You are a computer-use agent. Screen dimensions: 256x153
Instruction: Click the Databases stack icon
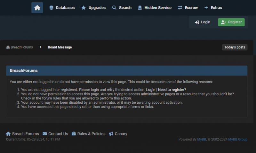pyautogui.click(x=51, y=8)
